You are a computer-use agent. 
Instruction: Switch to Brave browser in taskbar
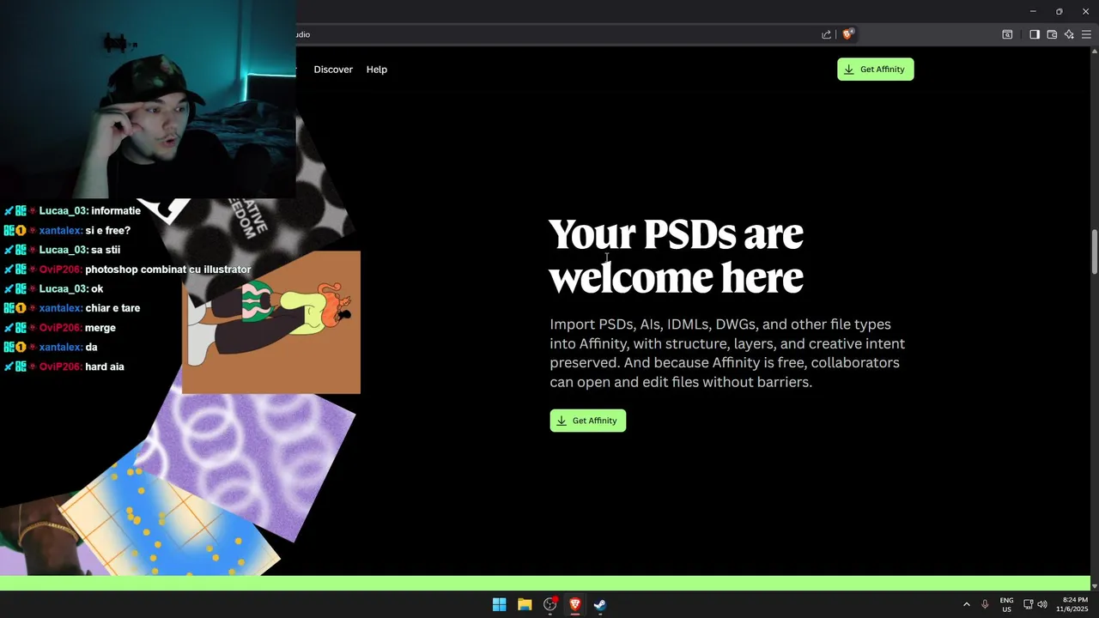575,604
